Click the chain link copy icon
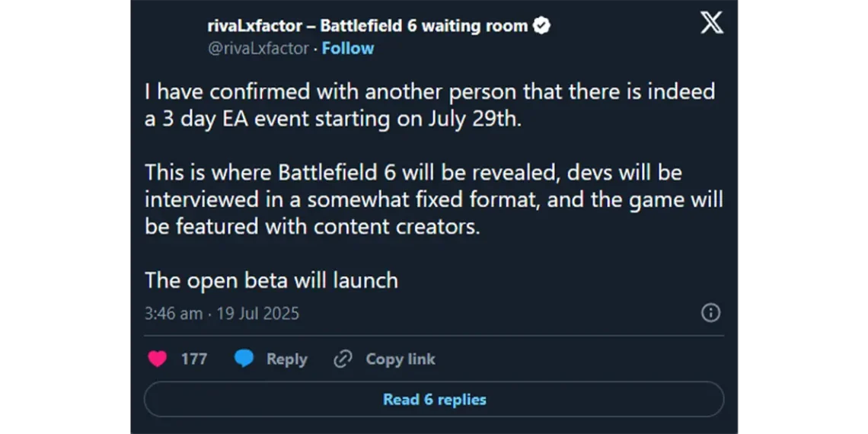This screenshot has height=434, width=868. [x=343, y=359]
